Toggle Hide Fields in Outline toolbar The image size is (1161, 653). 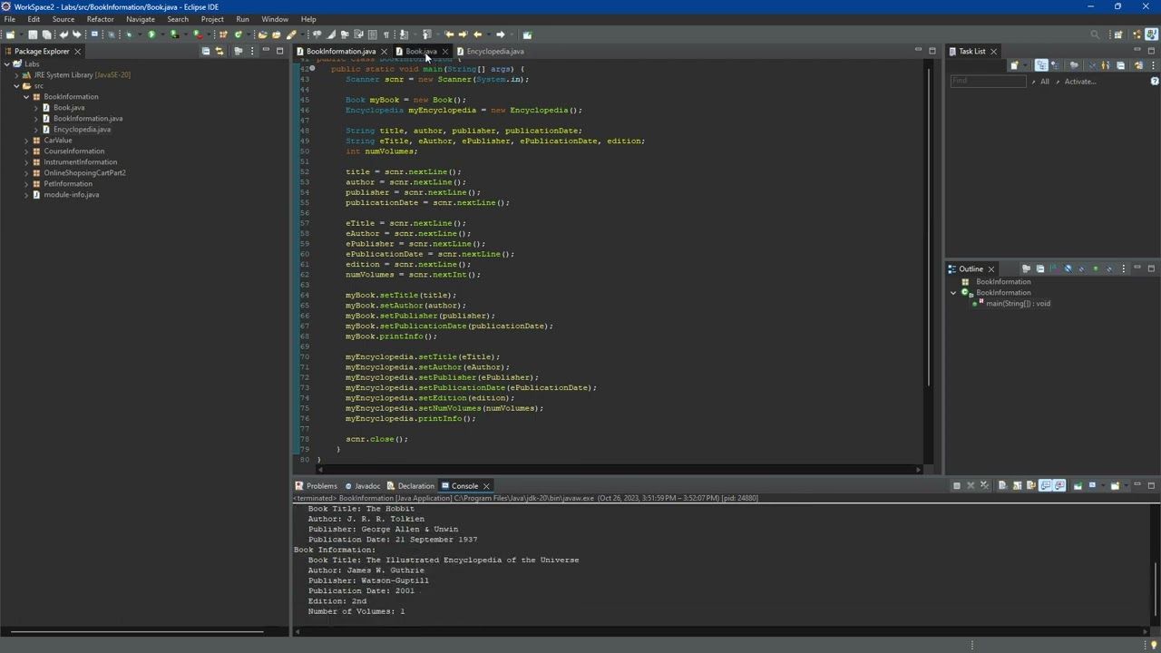tap(1068, 269)
